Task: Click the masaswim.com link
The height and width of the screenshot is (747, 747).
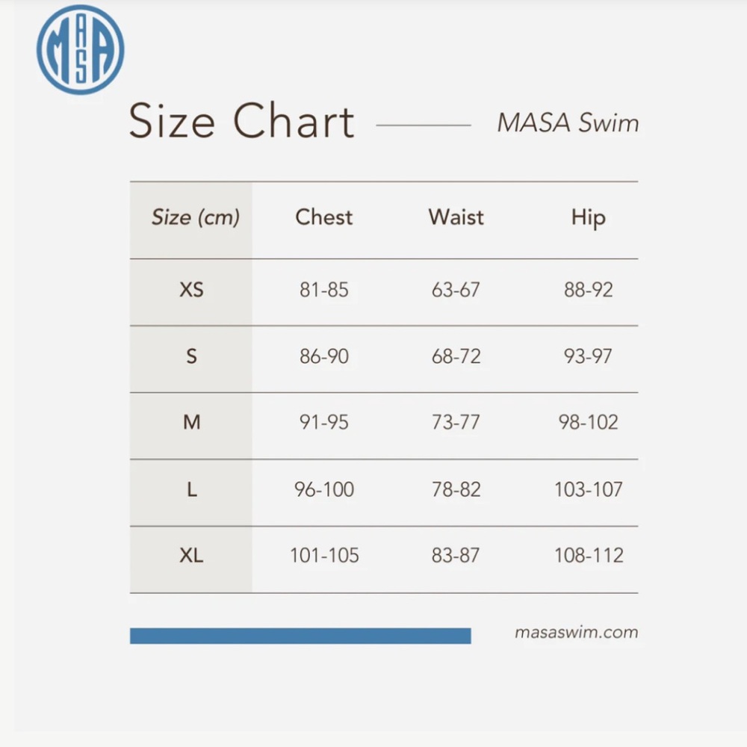Action: pyautogui.click(x=576, y=632)
